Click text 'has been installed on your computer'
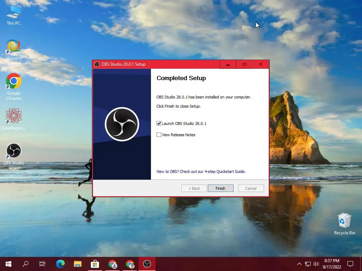 pyautogui.click(x=220, y=97)
